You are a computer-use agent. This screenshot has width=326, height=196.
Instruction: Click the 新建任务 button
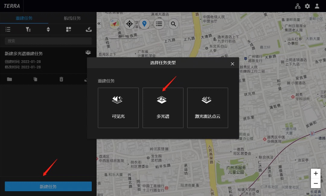[x=48, y=186]
